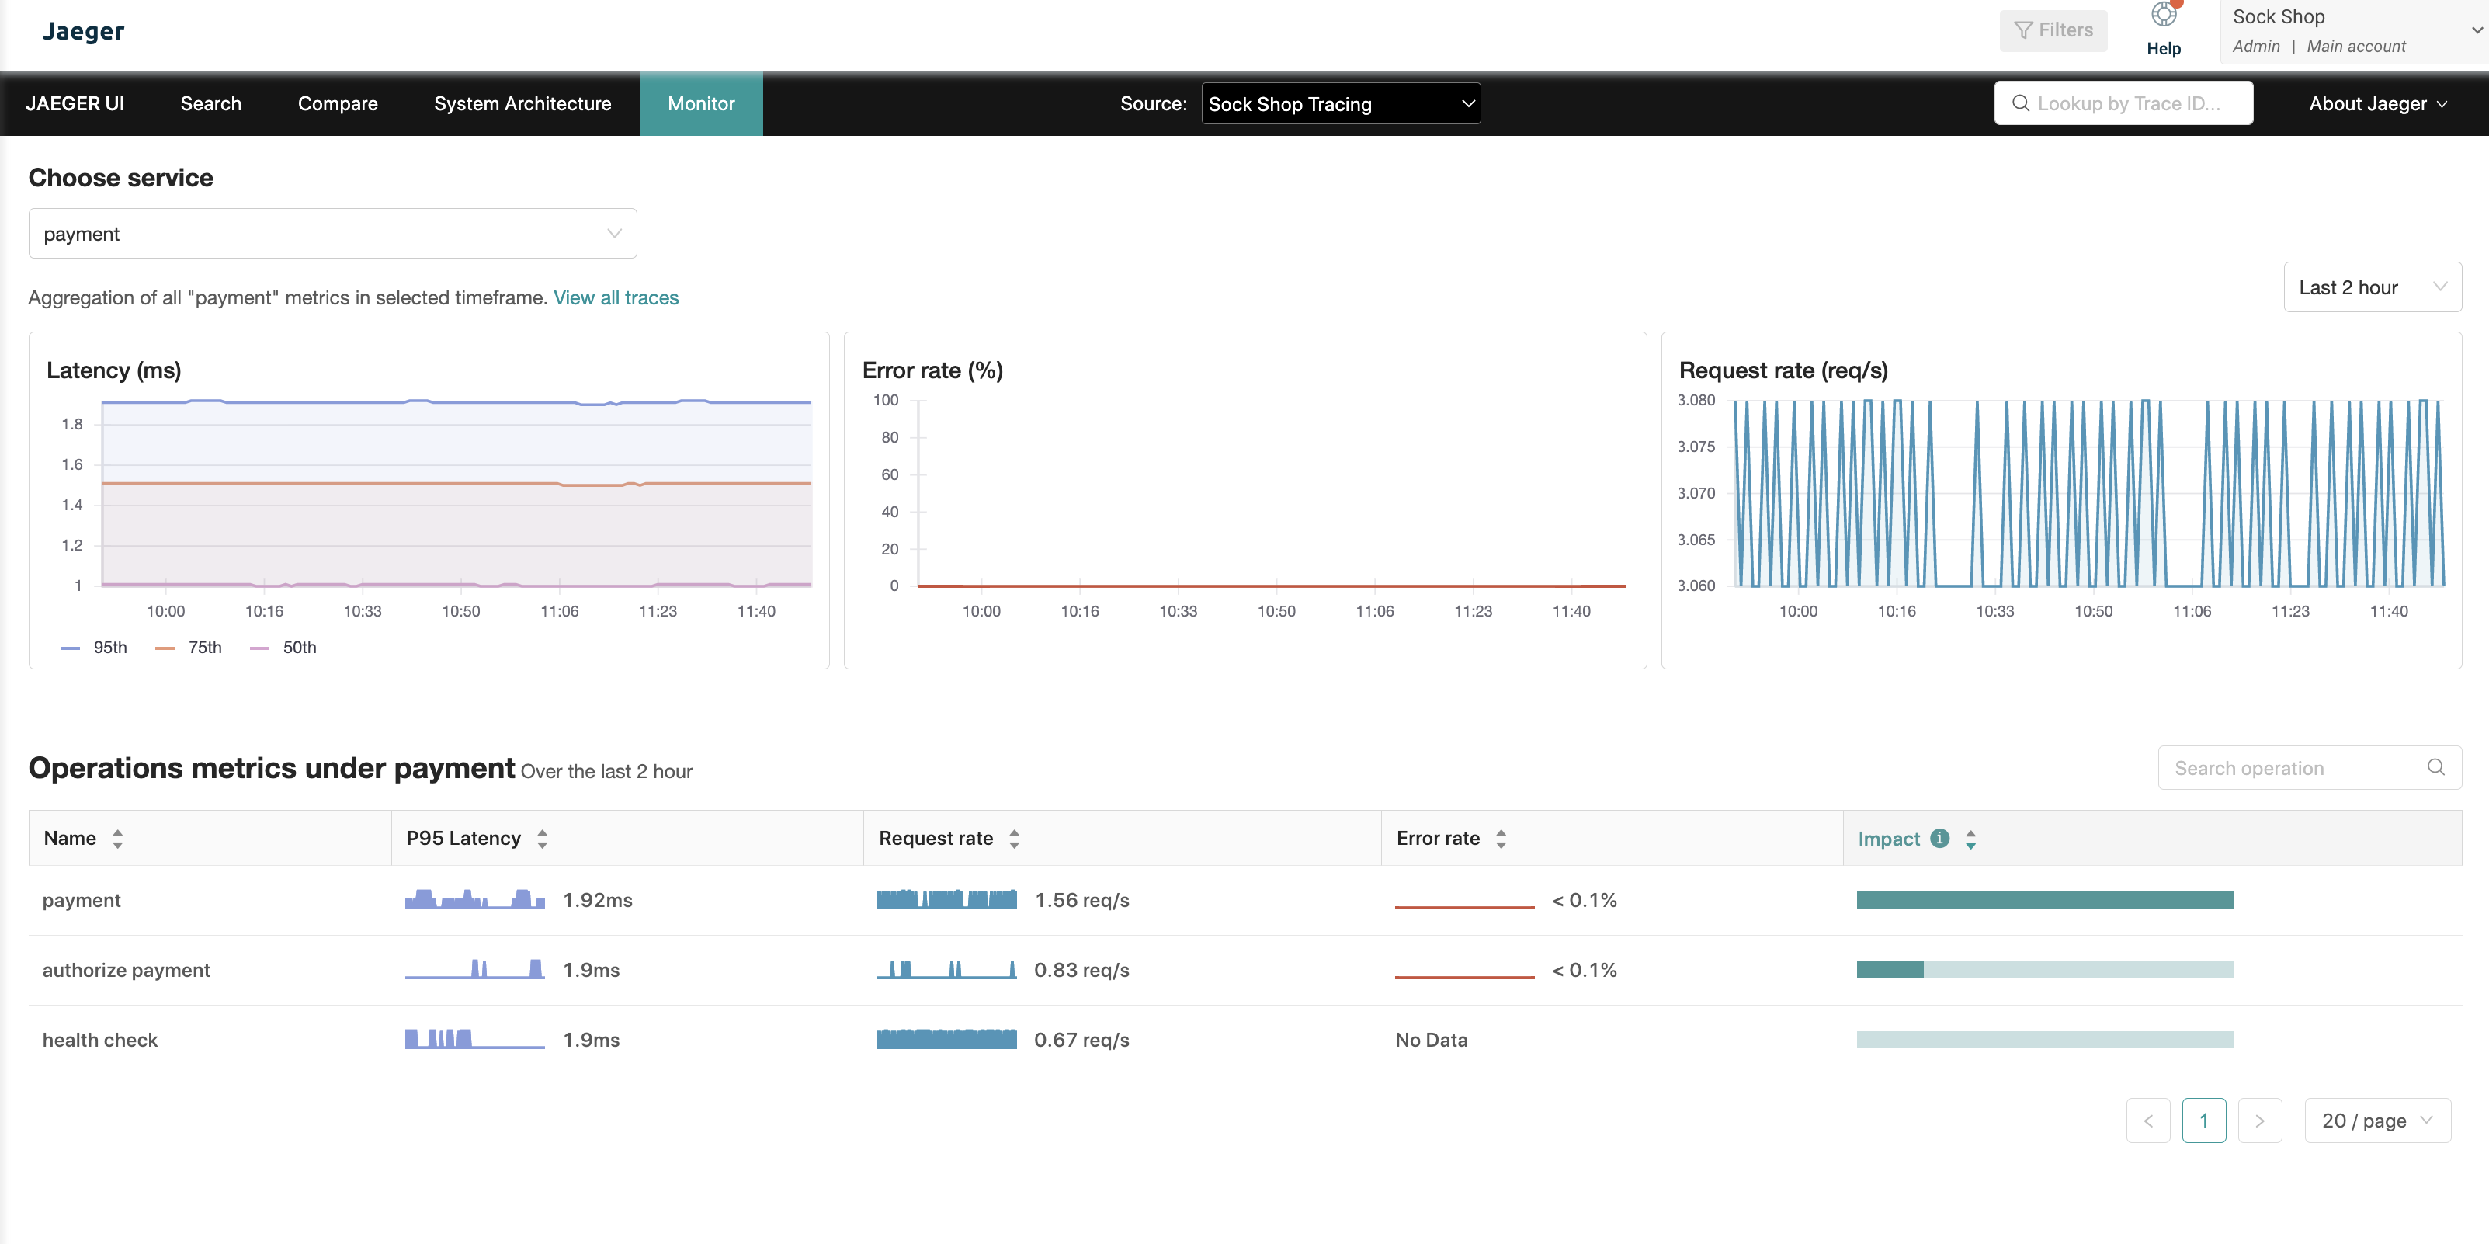Click the Search operation magnifier icon
The image size is (2489, 1244).
click(2435, 767)
